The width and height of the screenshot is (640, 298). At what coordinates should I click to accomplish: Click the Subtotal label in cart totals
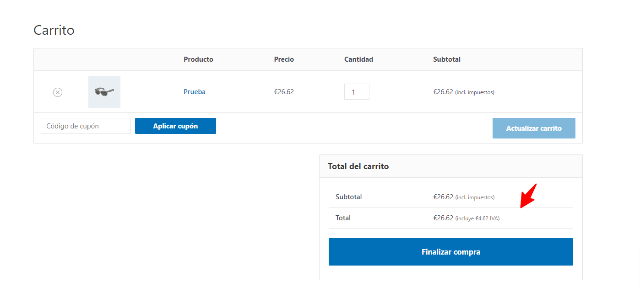click(349, 197)
